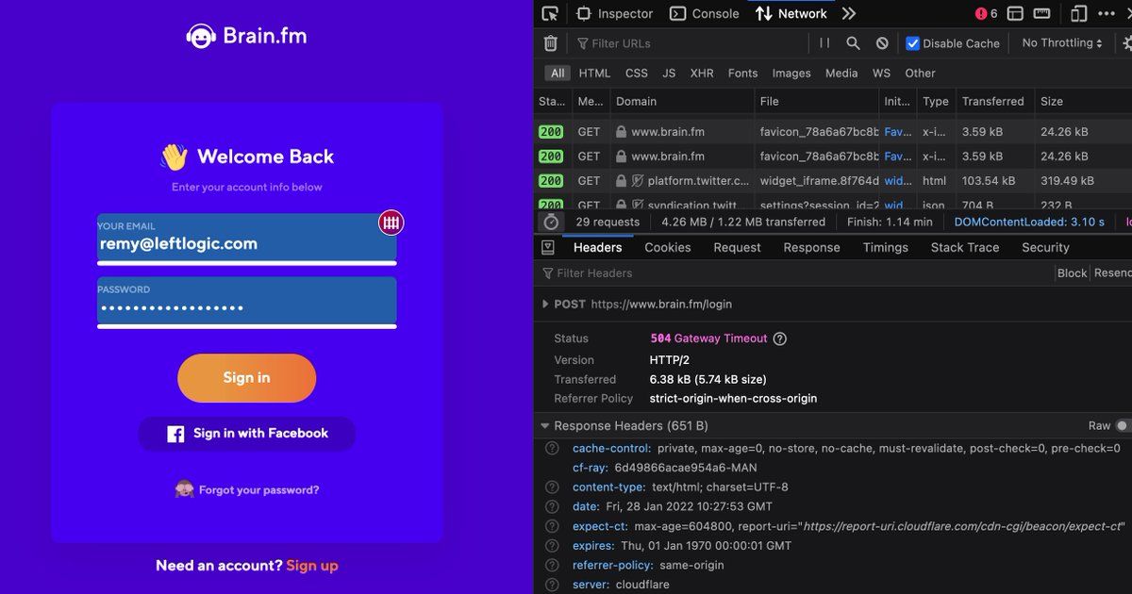Viewport: 1132px width, 594px height.
Task: Click the Sign up link
Action: (x=312, y=566)
